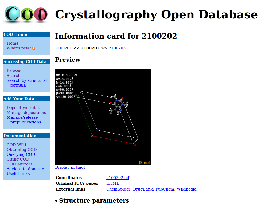Open the original IUCr paper HTML link

tap(113, 183)
